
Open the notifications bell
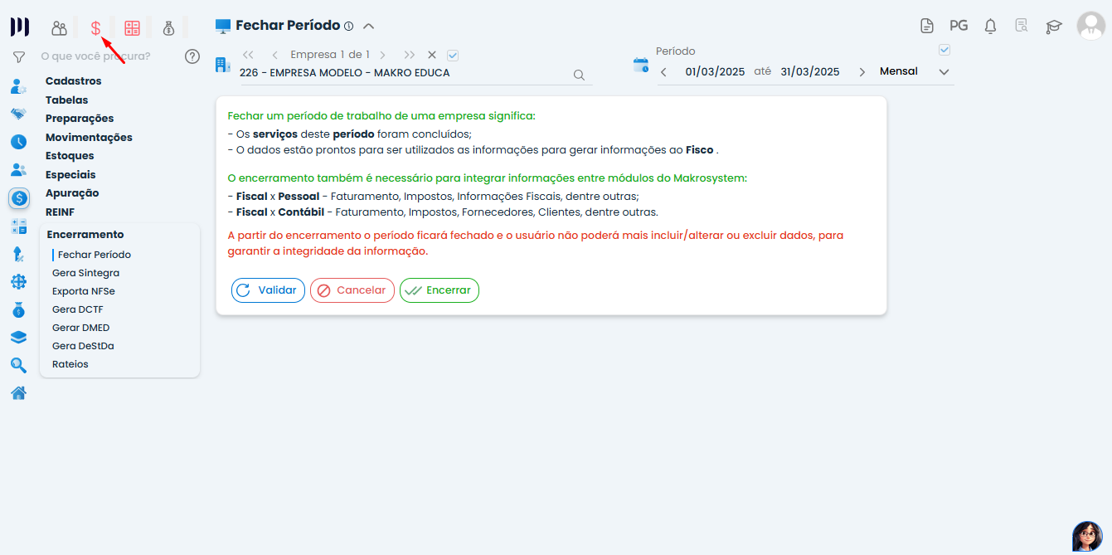(990, 27)
